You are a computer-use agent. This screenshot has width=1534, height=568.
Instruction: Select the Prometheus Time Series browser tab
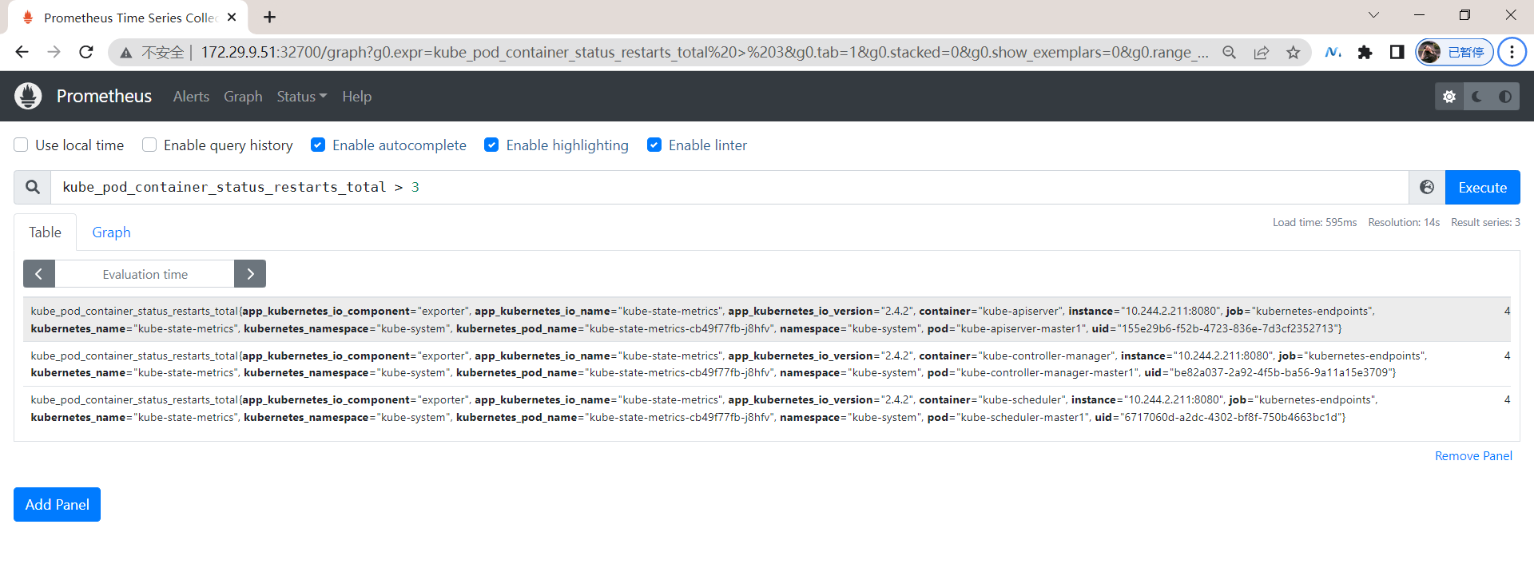[x=128, y=18]
